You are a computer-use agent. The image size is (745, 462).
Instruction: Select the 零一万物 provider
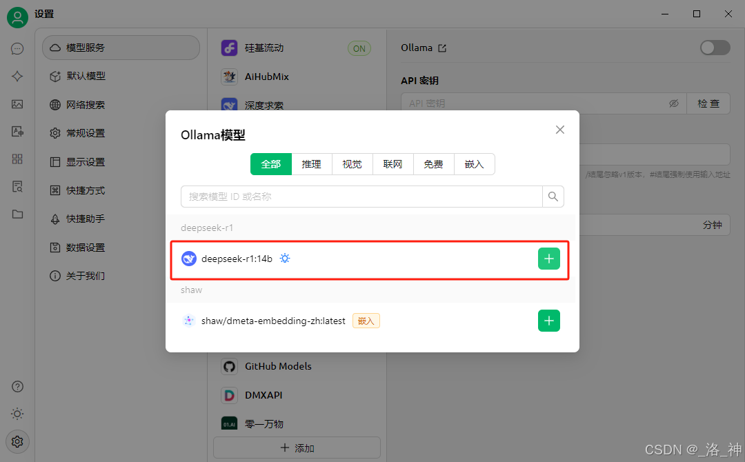[x=297, y=423]
